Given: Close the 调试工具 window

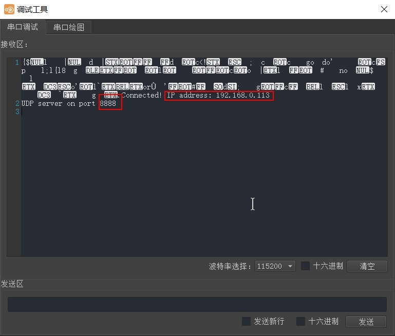Looking at the screenshot, I should [x=384, y=9].
